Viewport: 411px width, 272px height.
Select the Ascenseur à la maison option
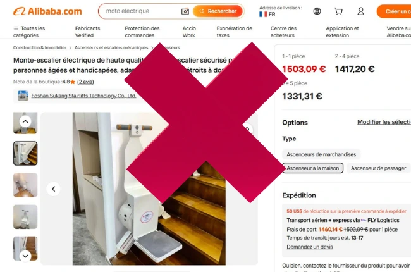[313, 168]
